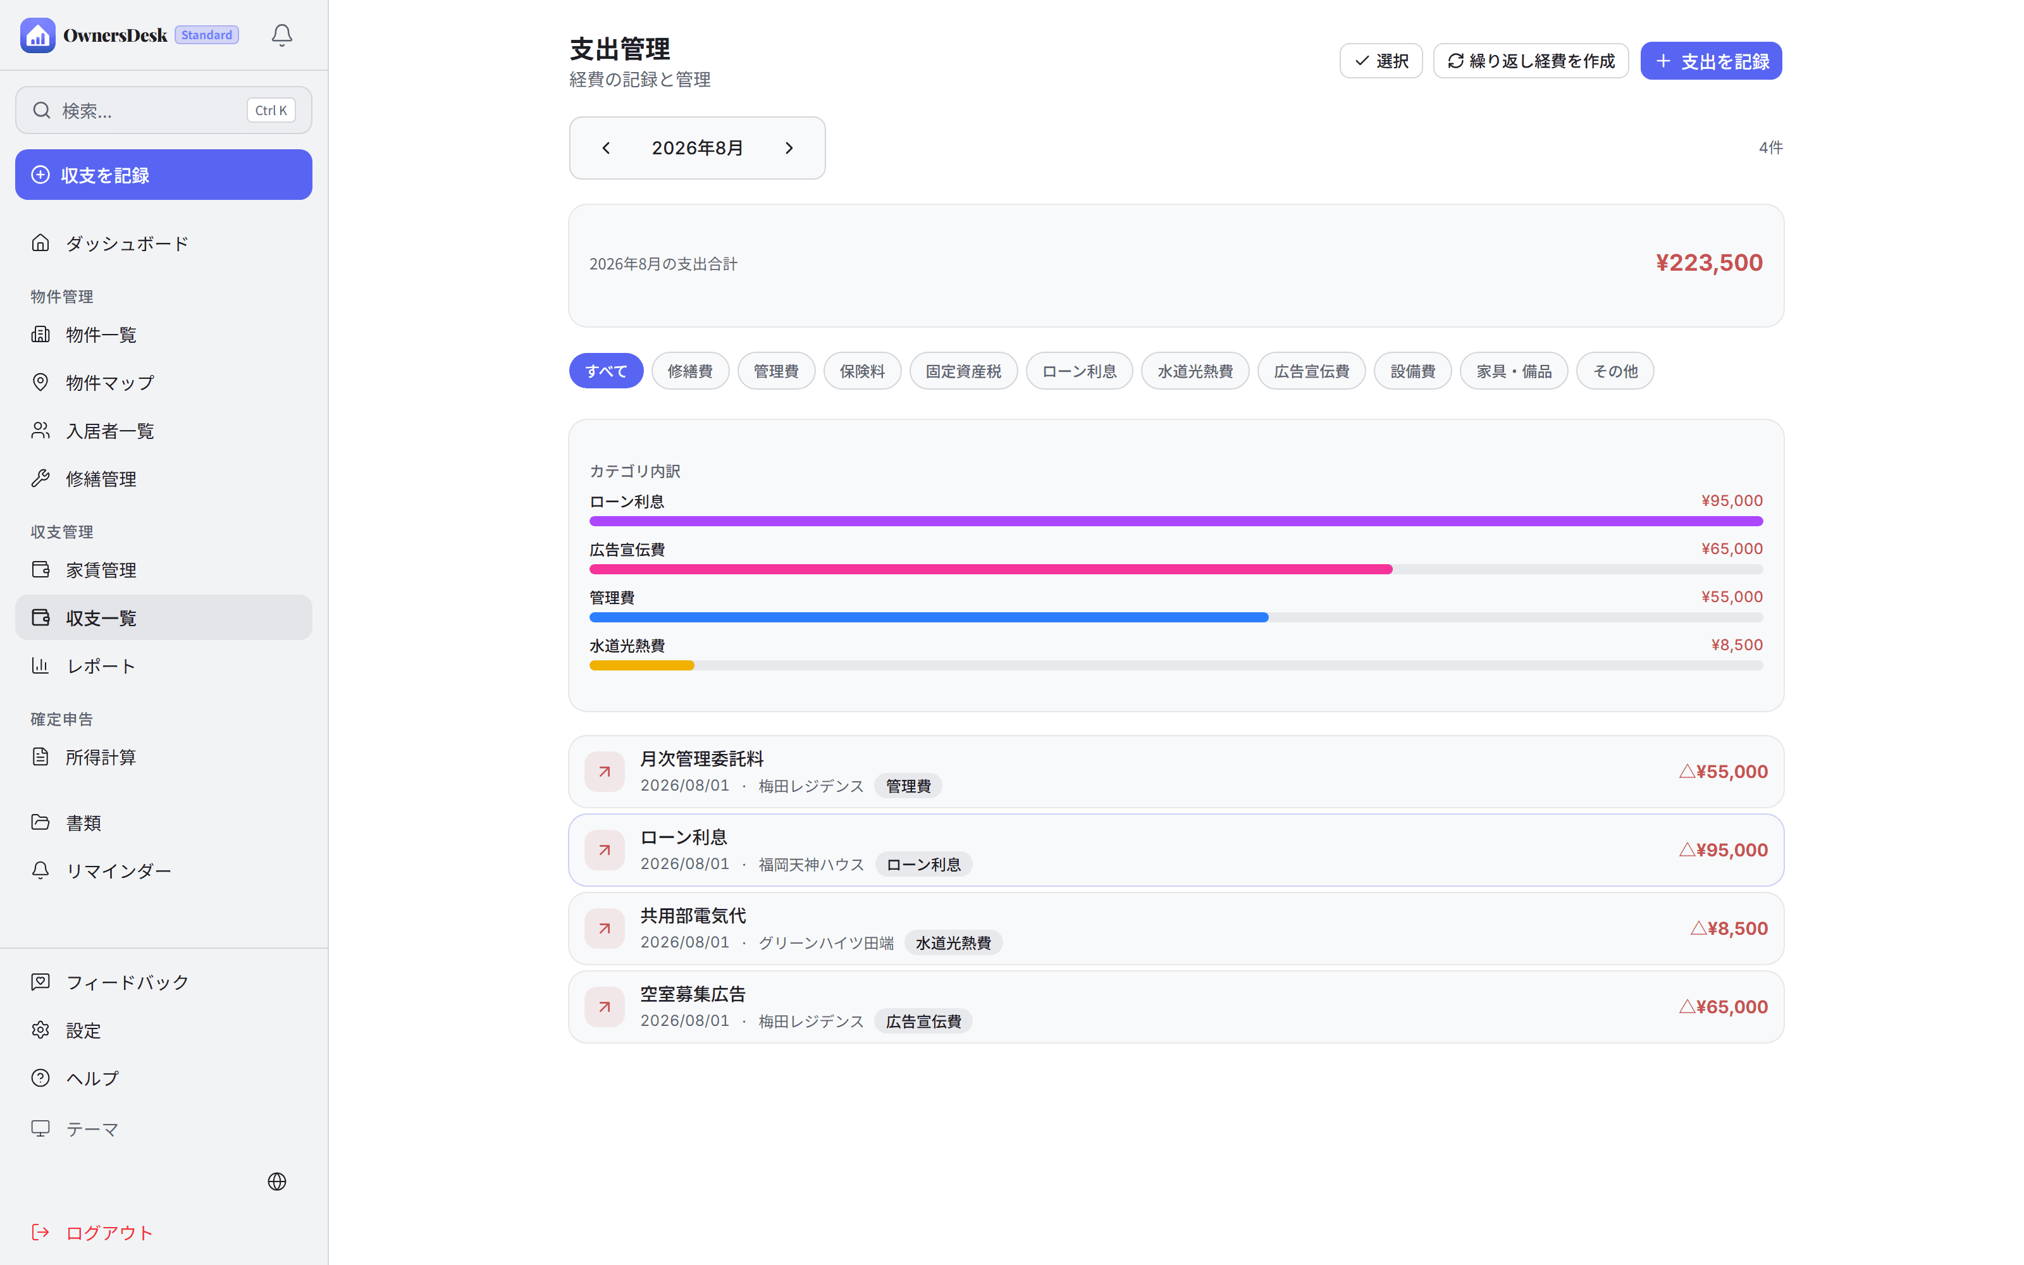2024x1265 pixels.
Task: Click the arrow icon on 空室募集広告 row
Action: pos(605,1008)
